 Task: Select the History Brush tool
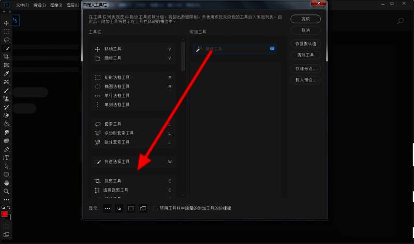pos(6,107)
